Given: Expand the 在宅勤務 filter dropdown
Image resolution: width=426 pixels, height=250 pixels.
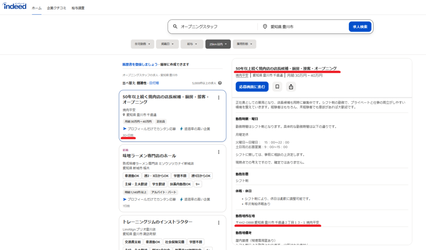Looking at the screenshot, I should (x=142, y=44).
